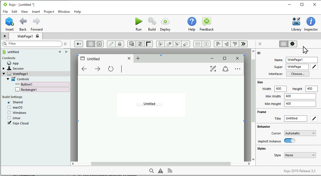Enable the macOS build target checkbox

(x=9, y=107)
